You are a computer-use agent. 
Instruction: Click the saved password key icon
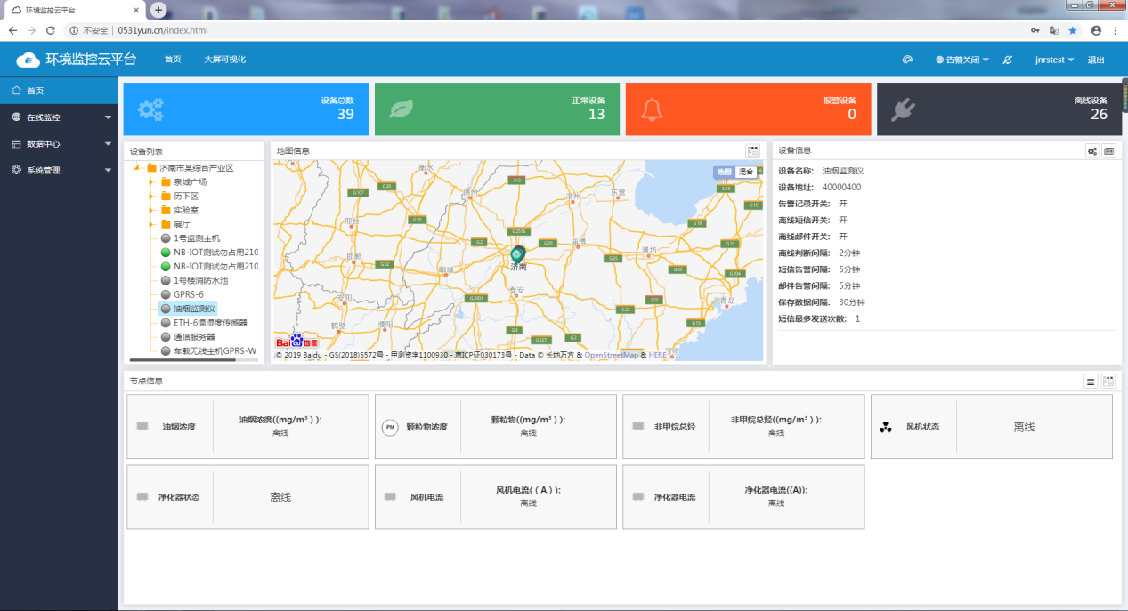click(x=1035, y=30)
